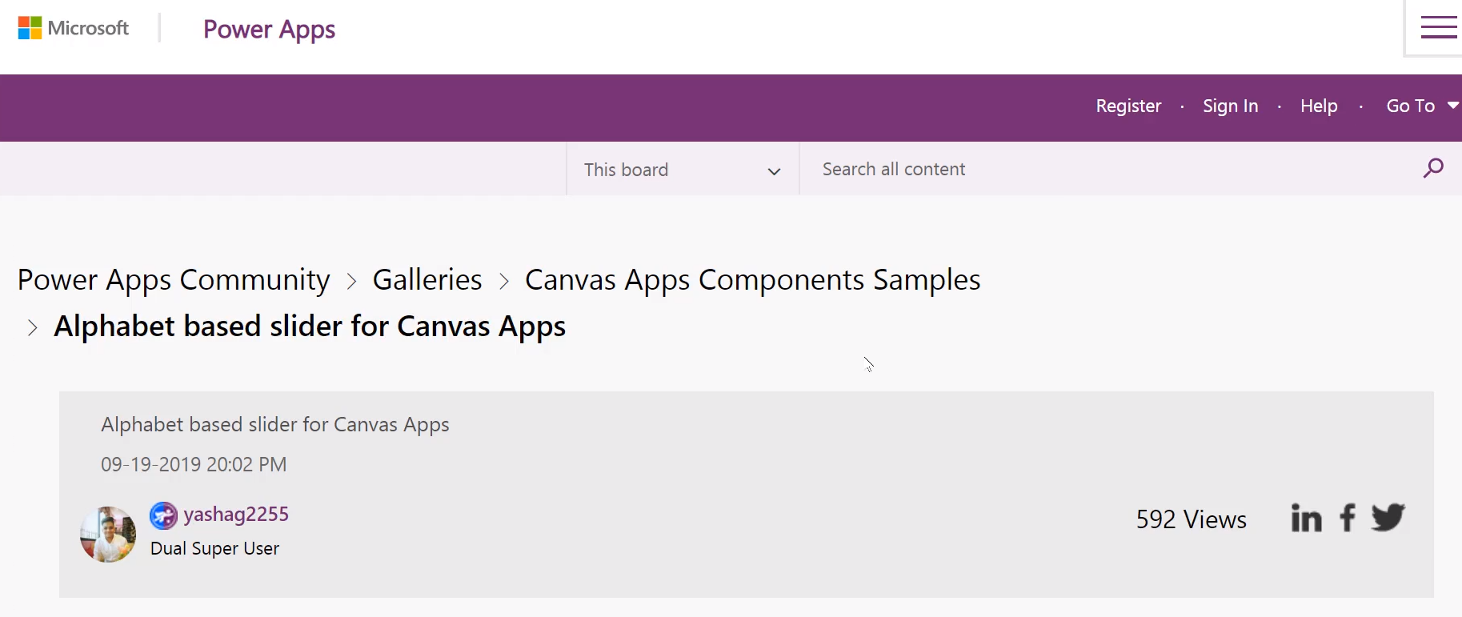Click the Microsoft logo
Screen dimensions: 1462x617
click(x=73, y=28)
